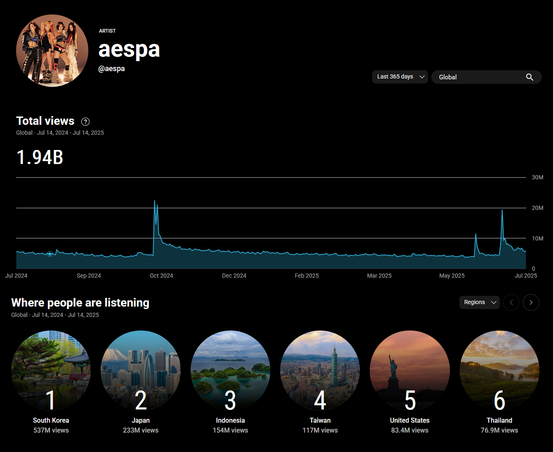The image size is (553, 452).
Task: Click the Where people are listening heading
Action: 80,303
